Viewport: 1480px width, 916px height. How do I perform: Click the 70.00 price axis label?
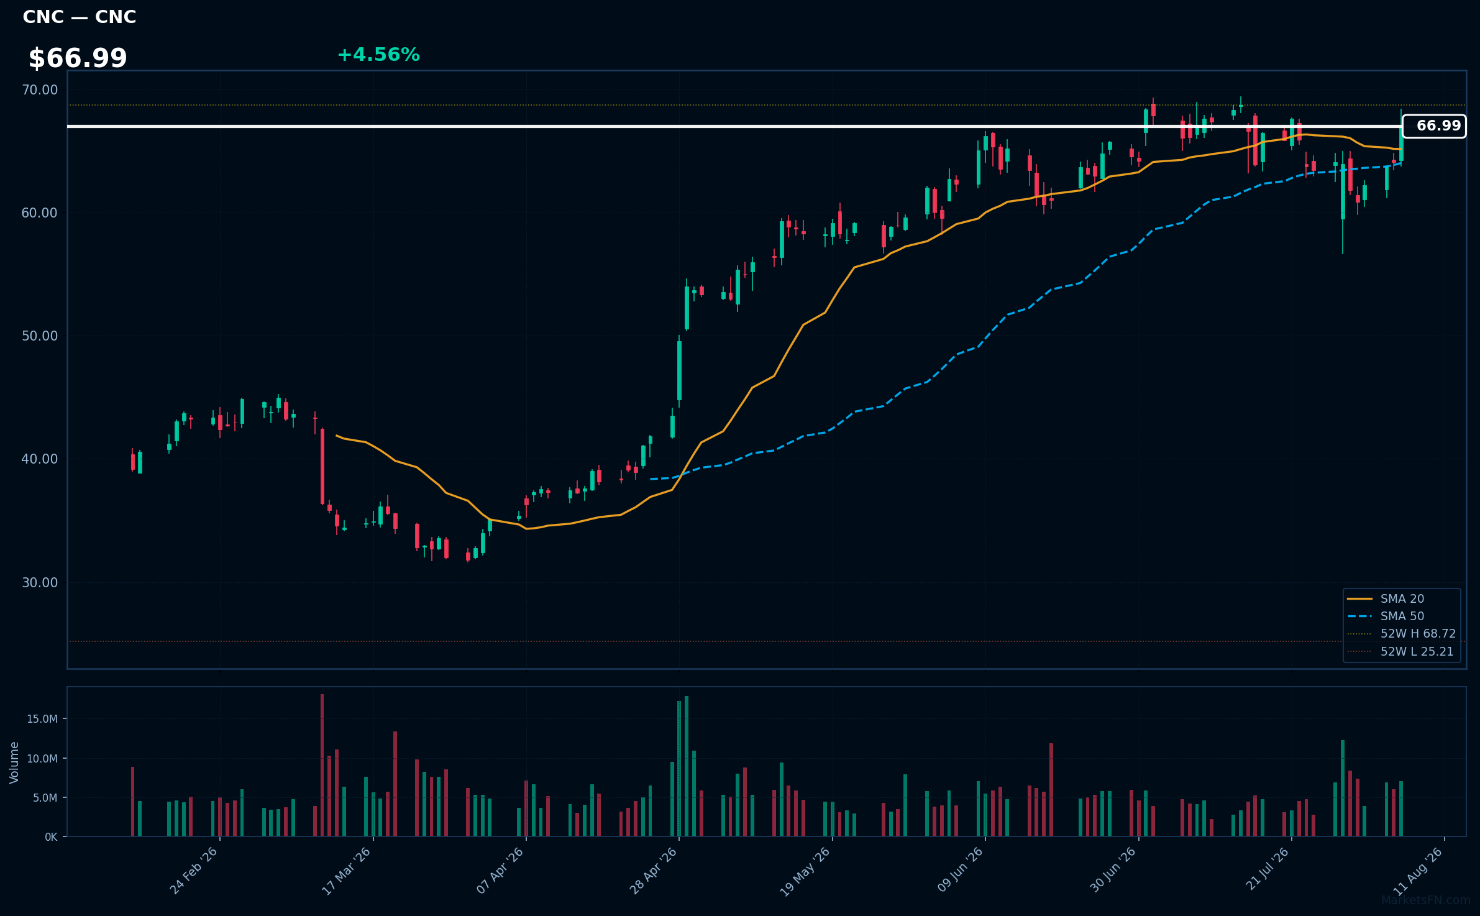[x=40, y=90]
